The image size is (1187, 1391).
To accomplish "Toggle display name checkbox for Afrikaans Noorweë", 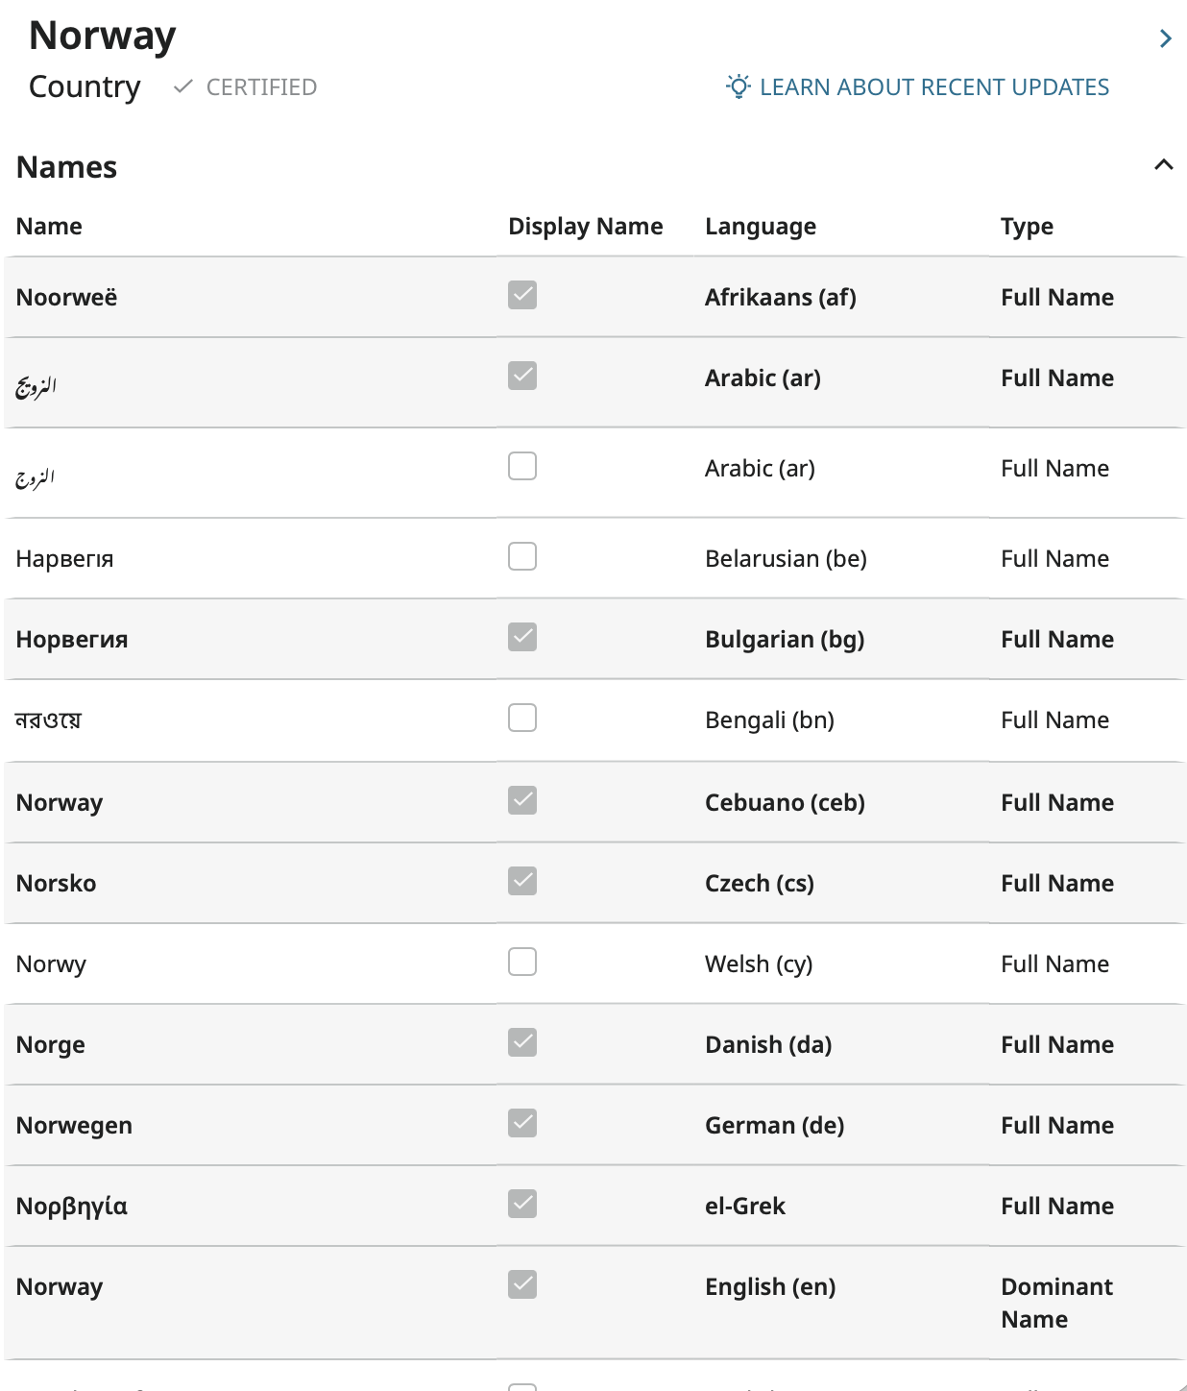I will tap(522, 295).
